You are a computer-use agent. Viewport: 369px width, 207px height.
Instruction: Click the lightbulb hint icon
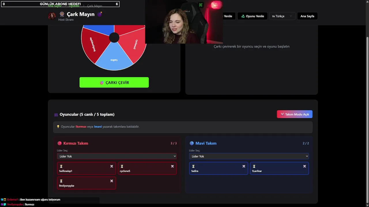pos(58,126)
